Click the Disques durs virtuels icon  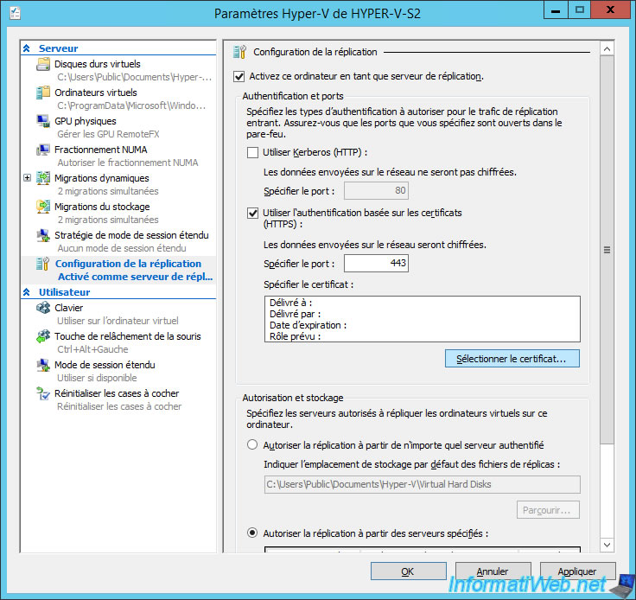[x=43, y=64]
